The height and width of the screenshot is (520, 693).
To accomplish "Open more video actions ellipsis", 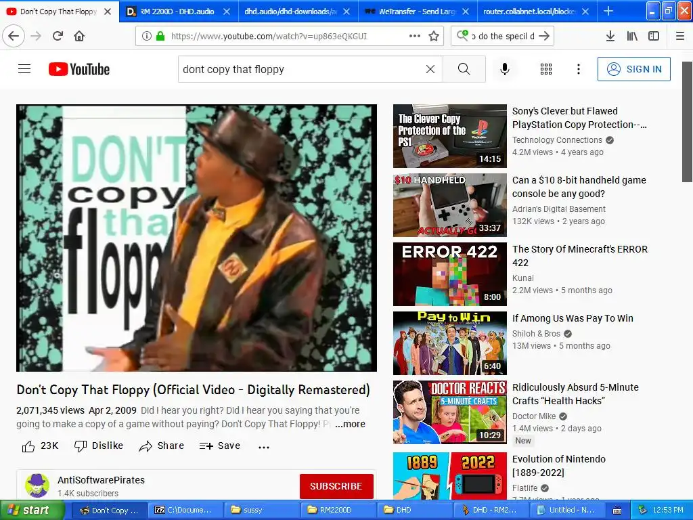I will (x=264, y=447).
